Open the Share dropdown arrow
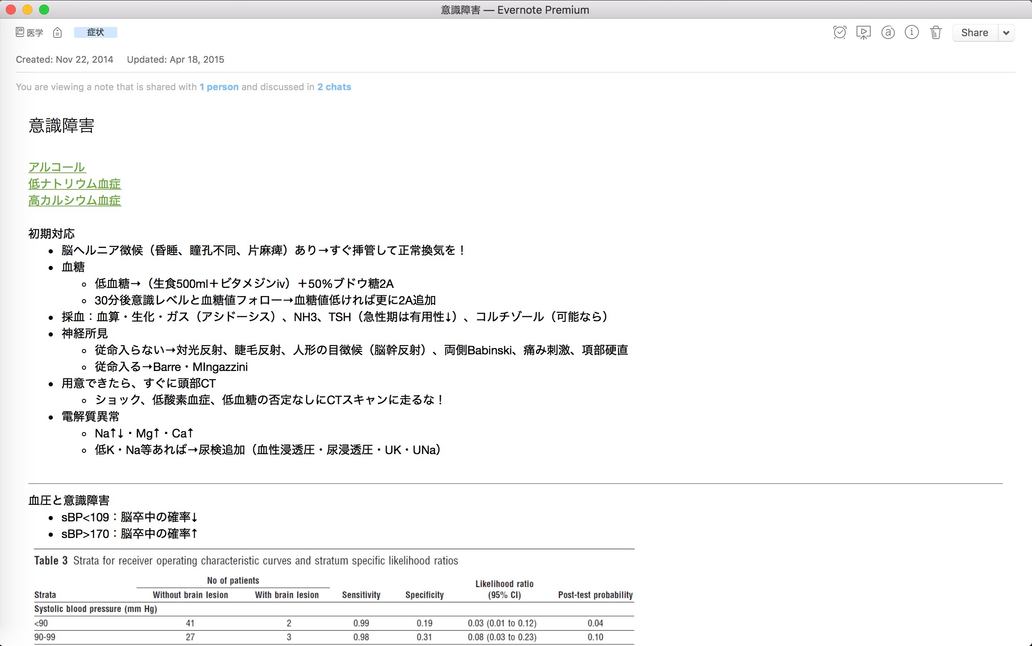 point(1006,33)
